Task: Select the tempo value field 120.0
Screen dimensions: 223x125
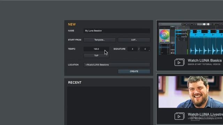Action: pos(96,49)
